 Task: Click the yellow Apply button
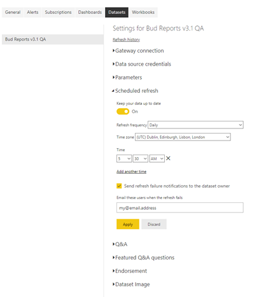(128, 224)
